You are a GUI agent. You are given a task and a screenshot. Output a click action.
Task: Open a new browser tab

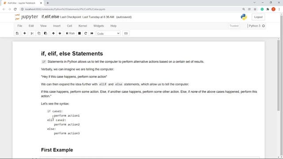pyautogui.click(x=48, y=3)
